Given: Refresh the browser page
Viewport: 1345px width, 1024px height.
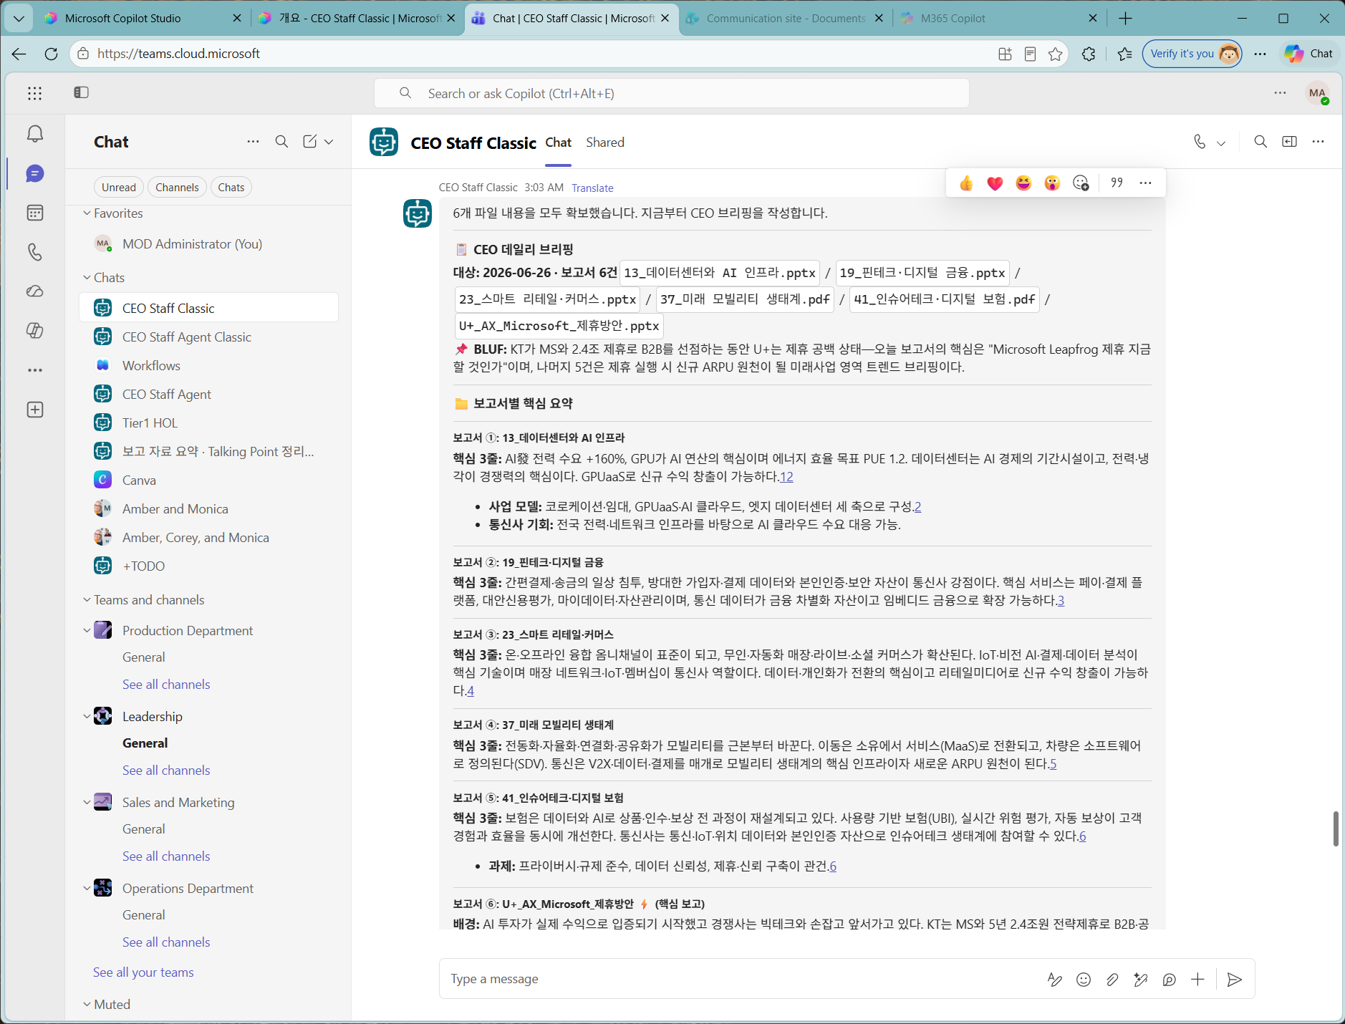Looking at the screenshot, I should [x=51, y=54].
